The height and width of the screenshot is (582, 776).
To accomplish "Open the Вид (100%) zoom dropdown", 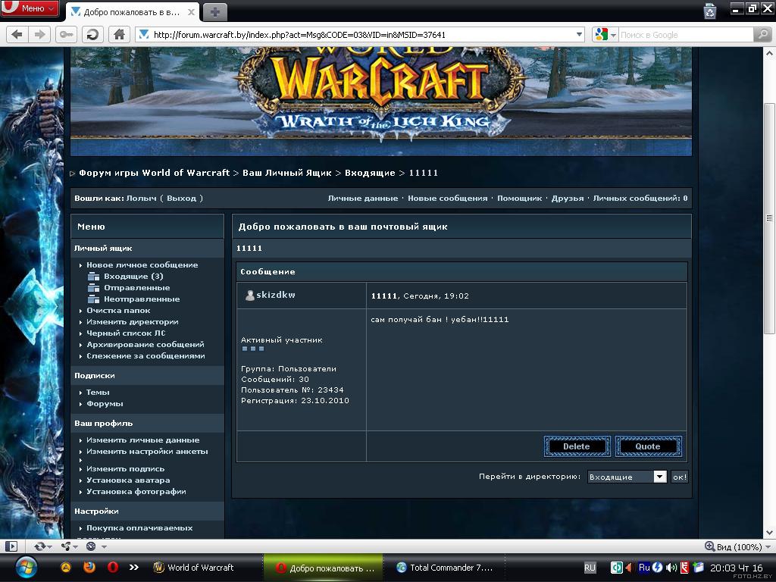I will pos(738,547).
